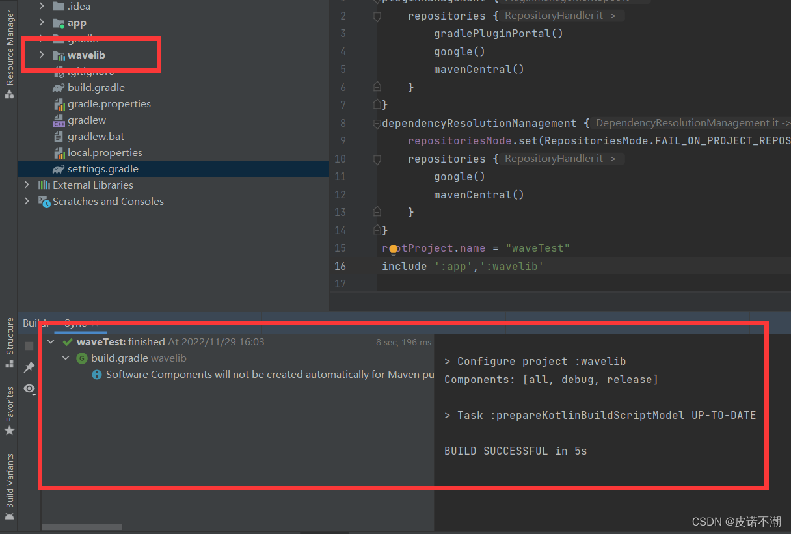
Task: Expand the External Libraries node
Action: point(25,185)
